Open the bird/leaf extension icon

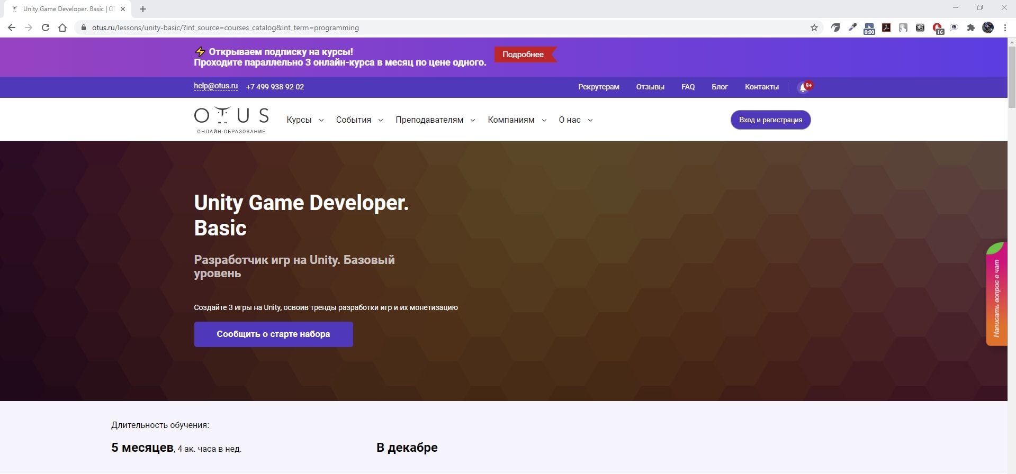click(835, 28)
